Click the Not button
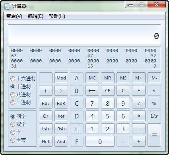This screenshot has width=169, height=155. click(x=46, y=141)
